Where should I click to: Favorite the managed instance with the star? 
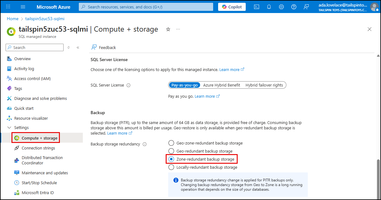point(168,29)
